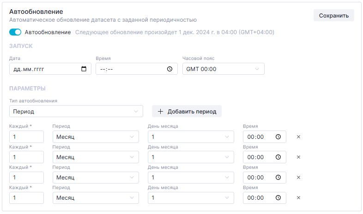
Task: Delete the third period row
Action: pos(298,178)
